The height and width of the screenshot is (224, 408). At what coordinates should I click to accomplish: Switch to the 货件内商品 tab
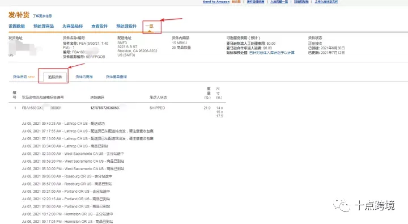point(84,77)
